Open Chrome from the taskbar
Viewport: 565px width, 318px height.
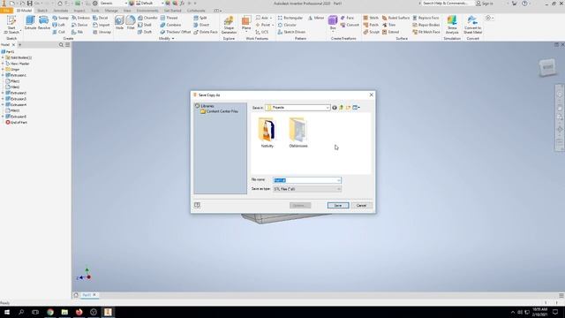(50, 312)
